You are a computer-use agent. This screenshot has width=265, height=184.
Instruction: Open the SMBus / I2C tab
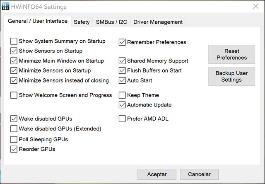[111, 22]
